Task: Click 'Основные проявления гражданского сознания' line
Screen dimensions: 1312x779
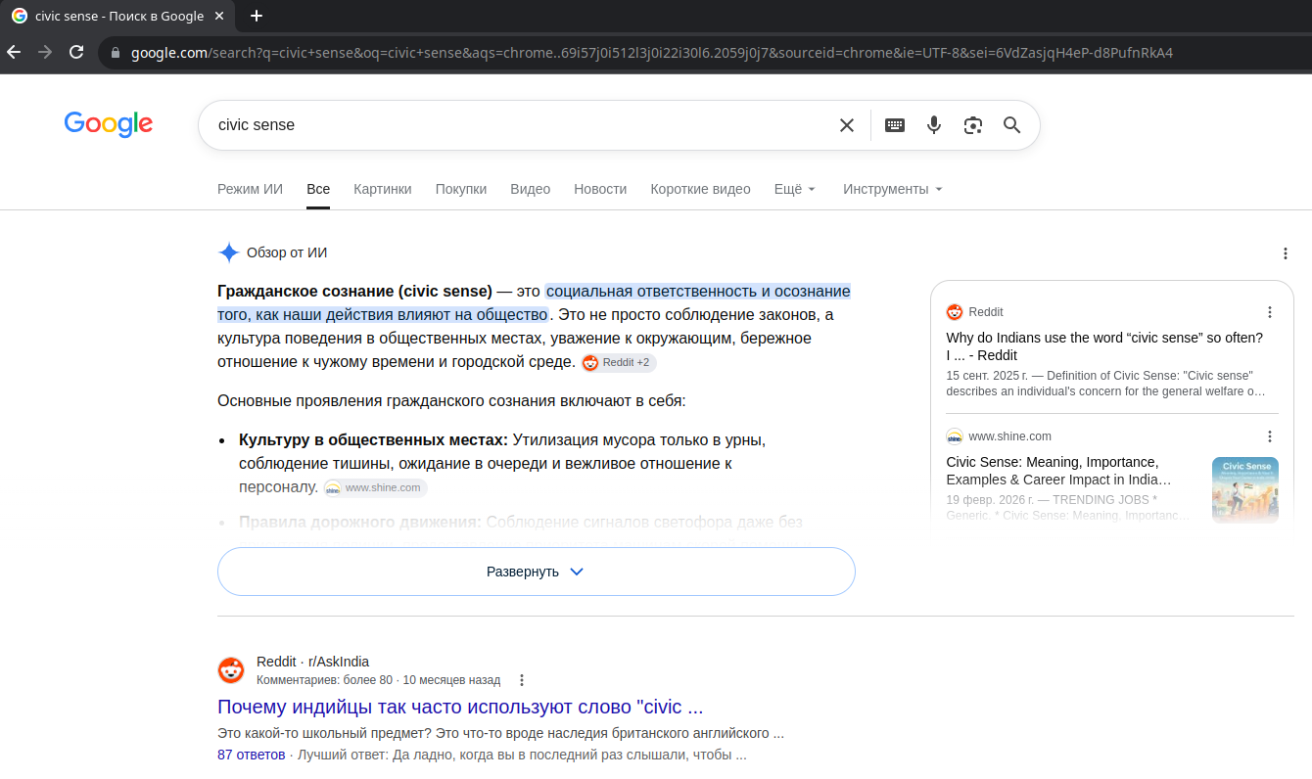Action: (x=451, y=401)
